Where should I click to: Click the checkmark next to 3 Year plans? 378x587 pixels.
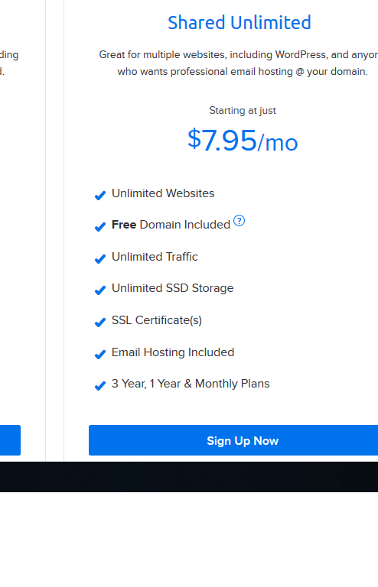tap(100, 386)
